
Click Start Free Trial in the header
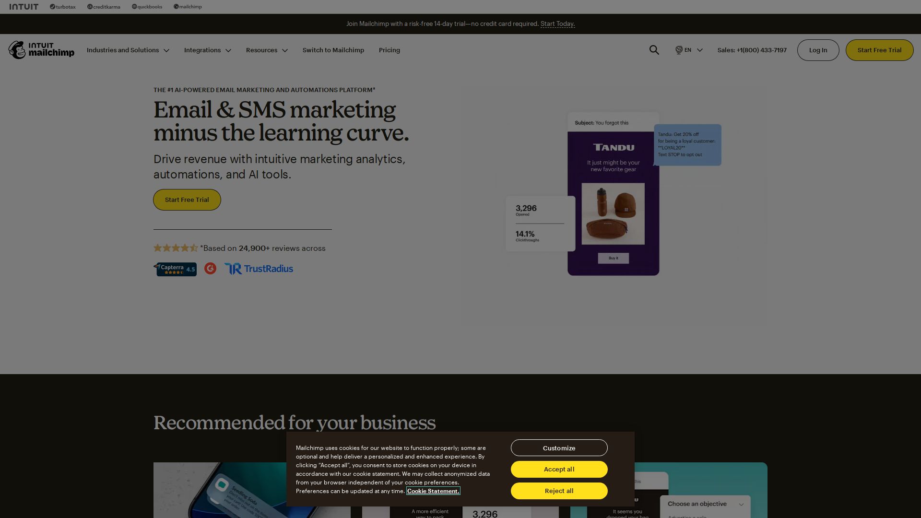[880, 50]
